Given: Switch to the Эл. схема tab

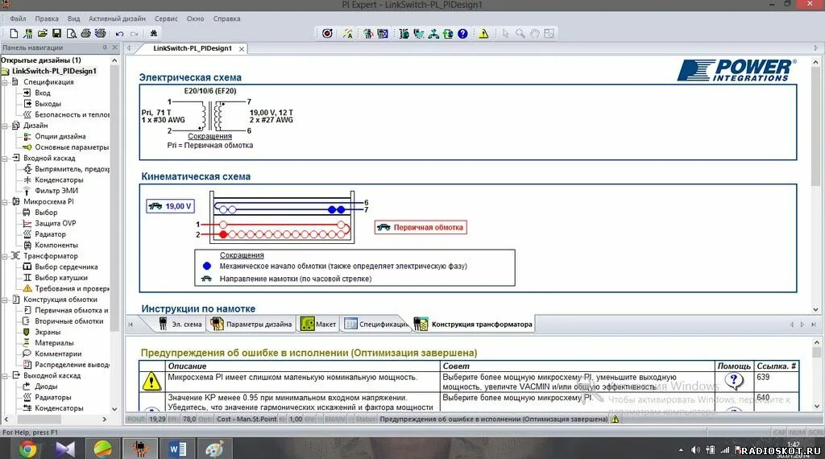Looking at the screenshot, I should click(180, 324).
